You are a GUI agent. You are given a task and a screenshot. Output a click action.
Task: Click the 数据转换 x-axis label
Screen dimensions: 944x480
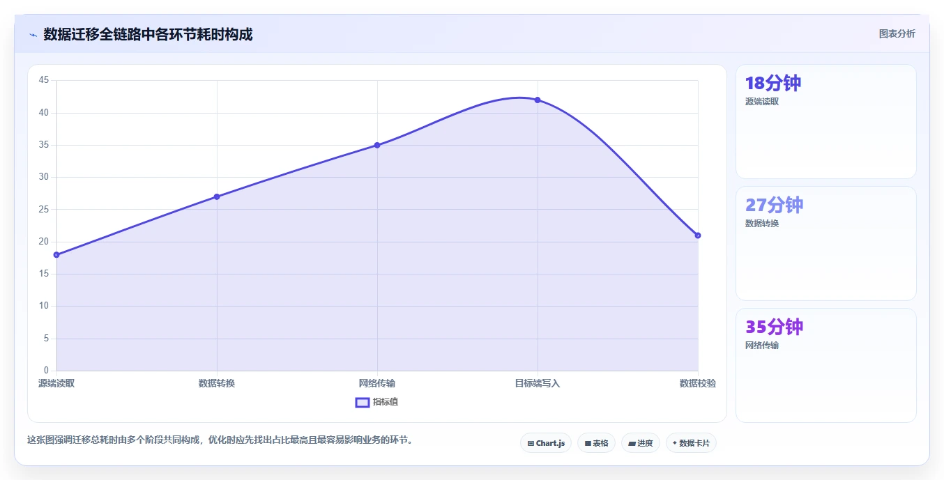point(217,383)
